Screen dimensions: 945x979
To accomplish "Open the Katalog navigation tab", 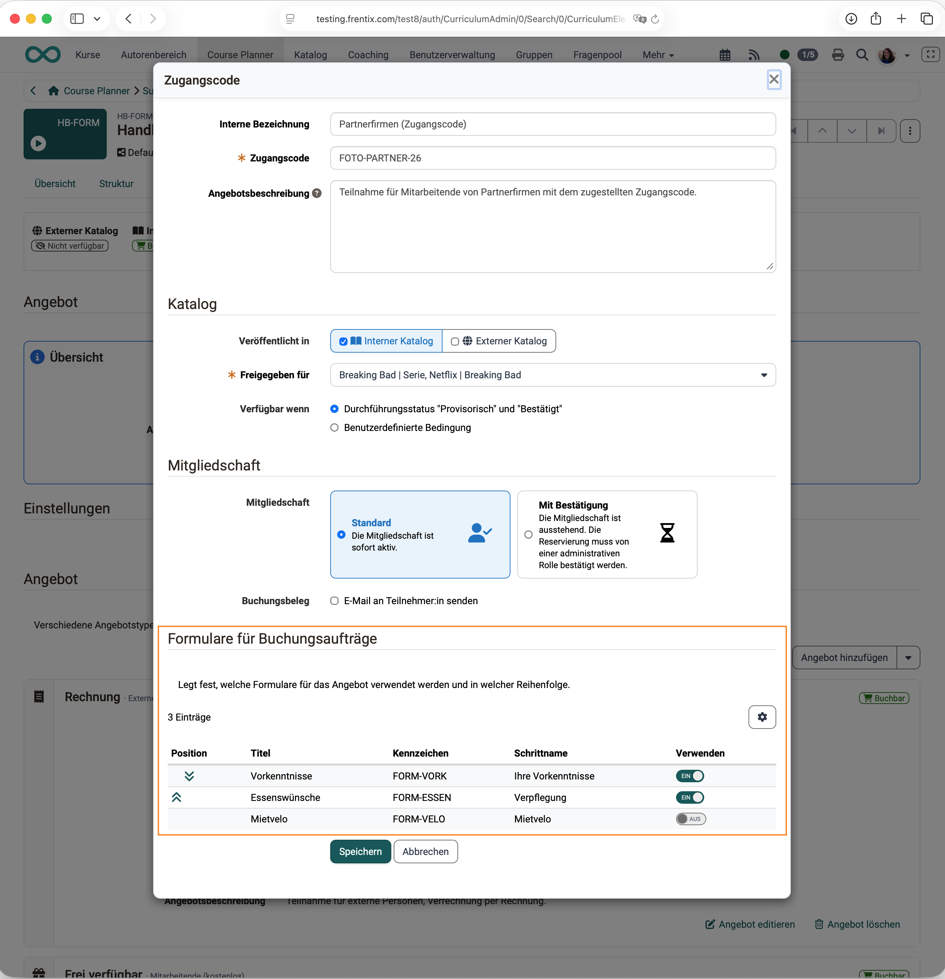I will pos(310,55).
